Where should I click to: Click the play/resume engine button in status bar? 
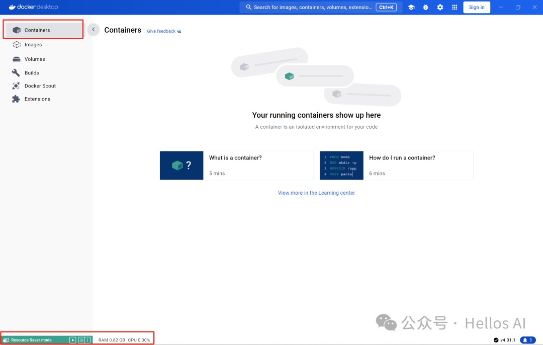tap(73, 340)
